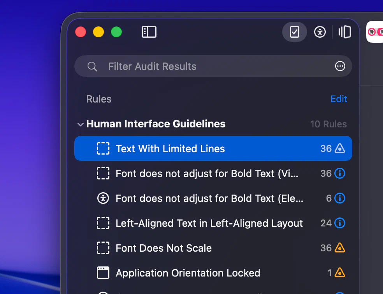383x294 pixels.
Task: Select the Audit checklist toolbar button
Action: 295,32
